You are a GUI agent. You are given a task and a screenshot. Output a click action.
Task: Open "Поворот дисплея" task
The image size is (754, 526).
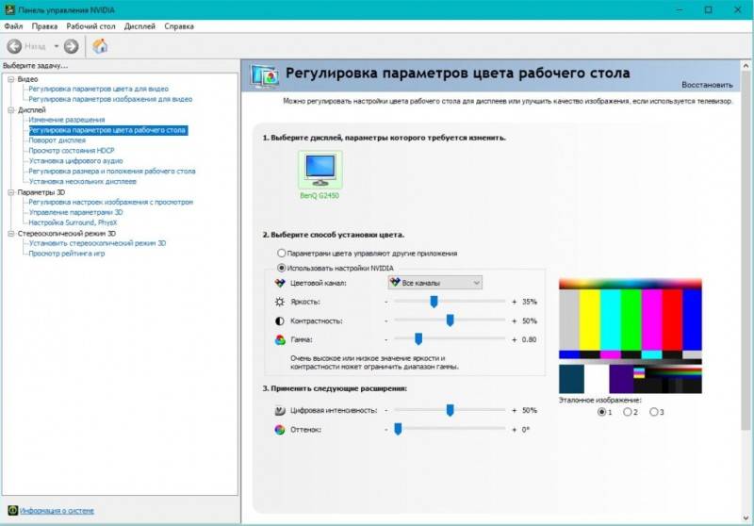point(57,140)
